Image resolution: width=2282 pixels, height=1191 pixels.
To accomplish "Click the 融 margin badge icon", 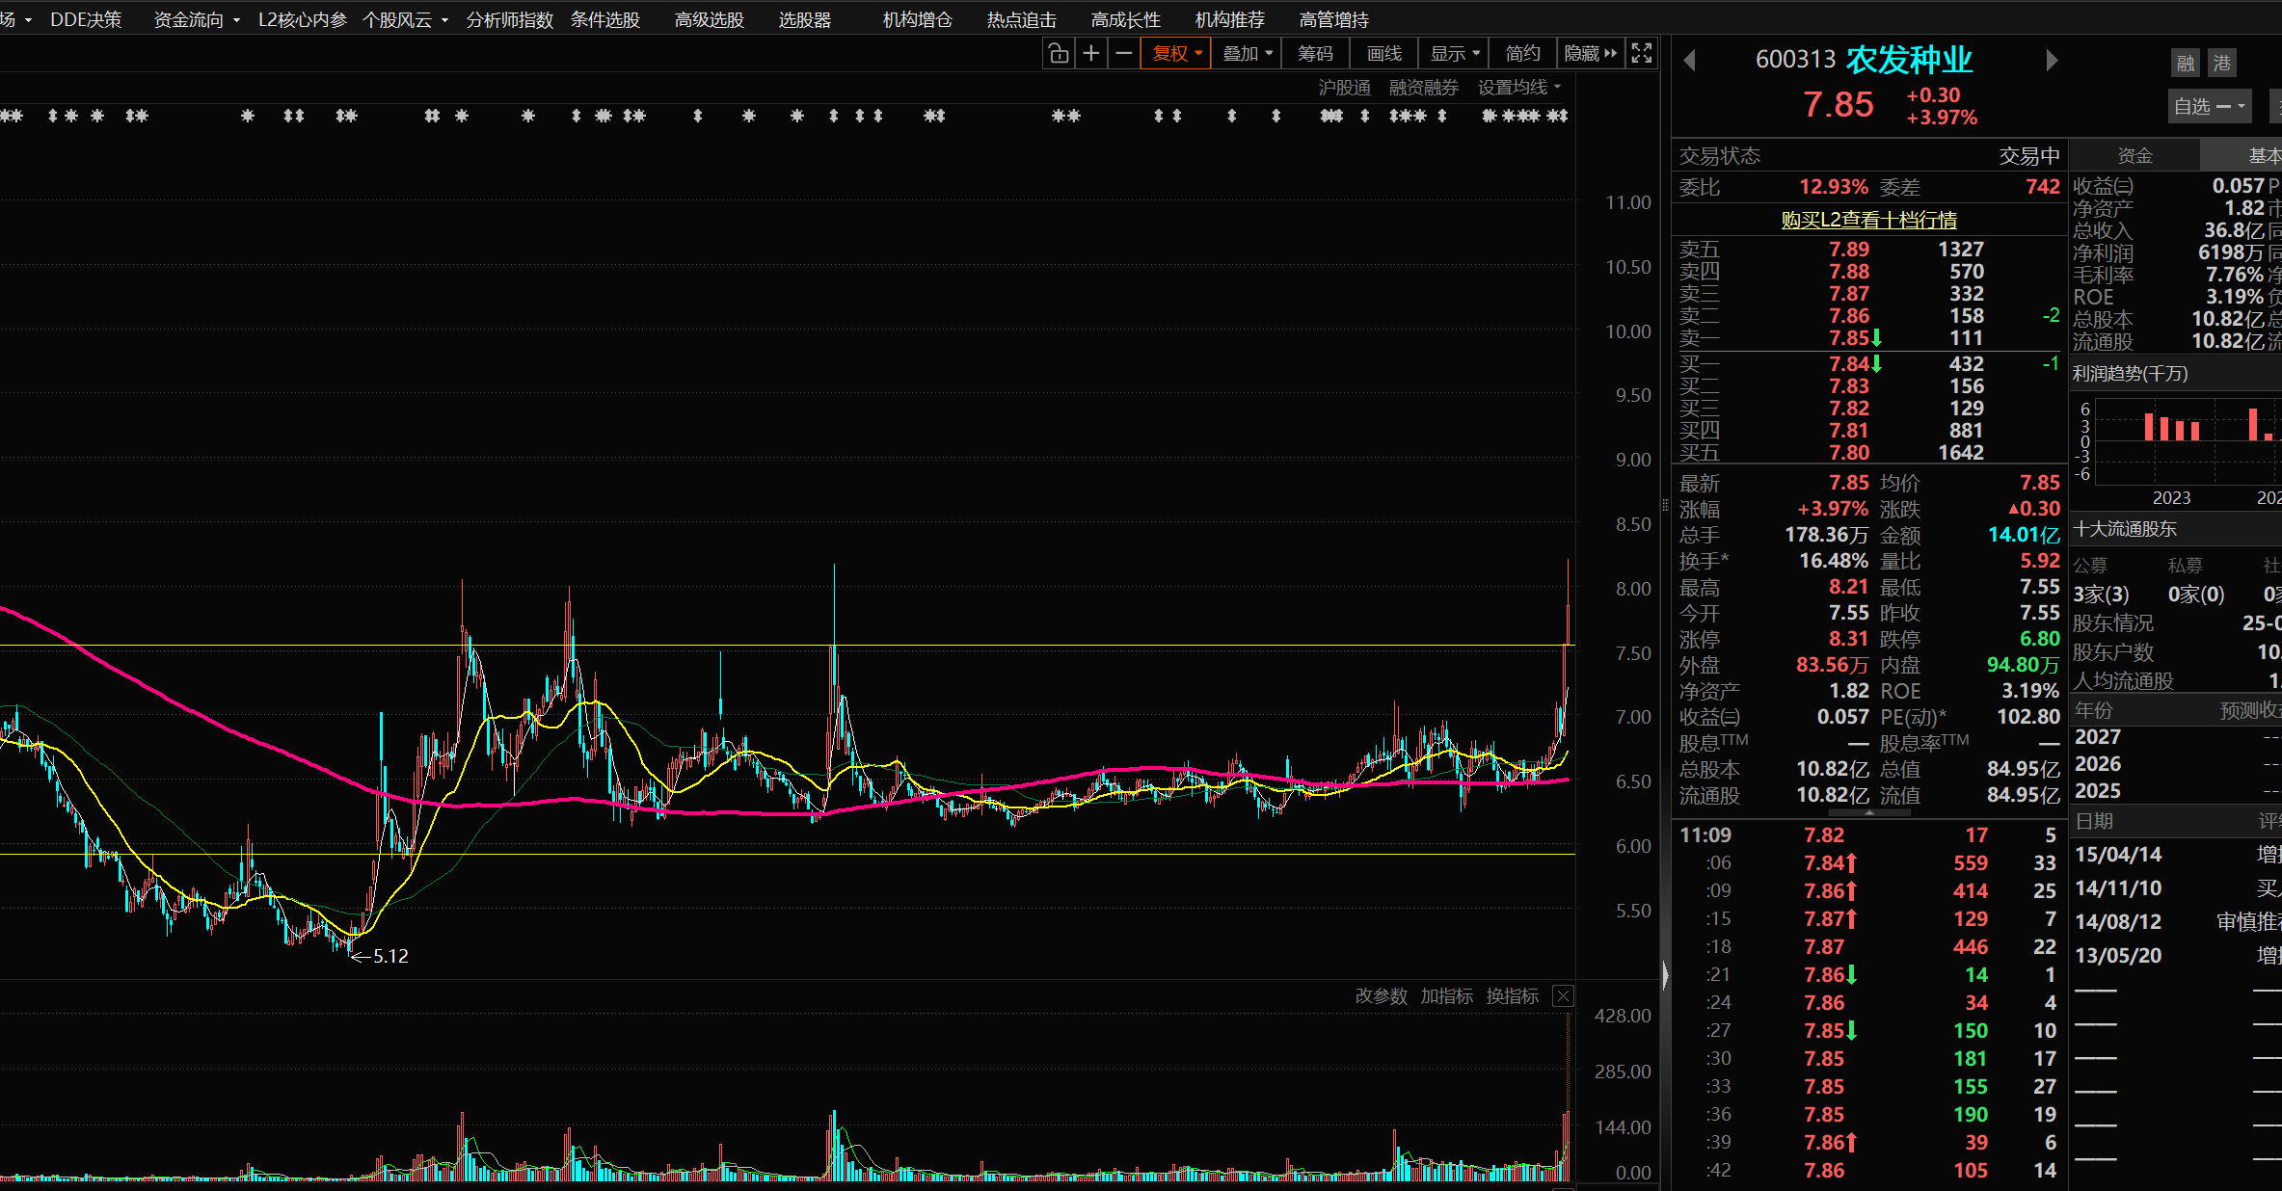I will tap(2186, 64).
